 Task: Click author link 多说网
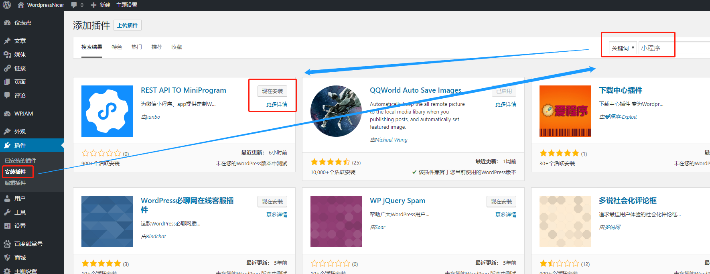[x=612, y=227]
